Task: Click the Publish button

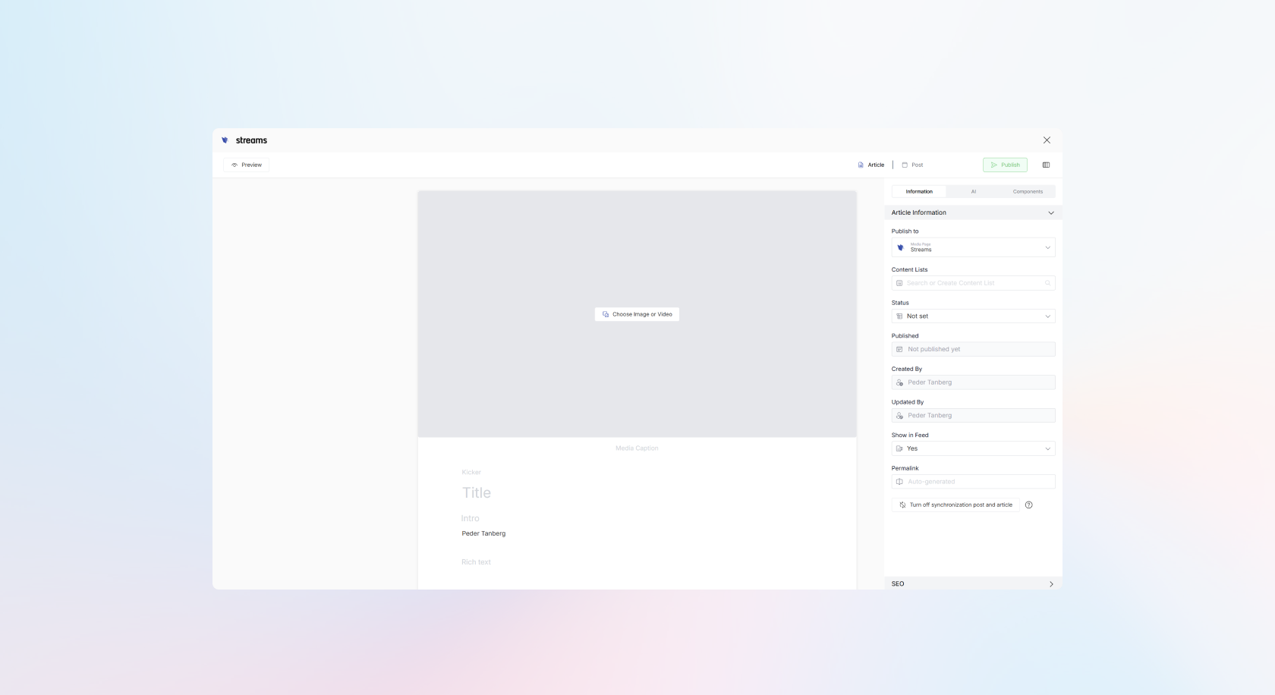Action: (x=1004, y=164)
